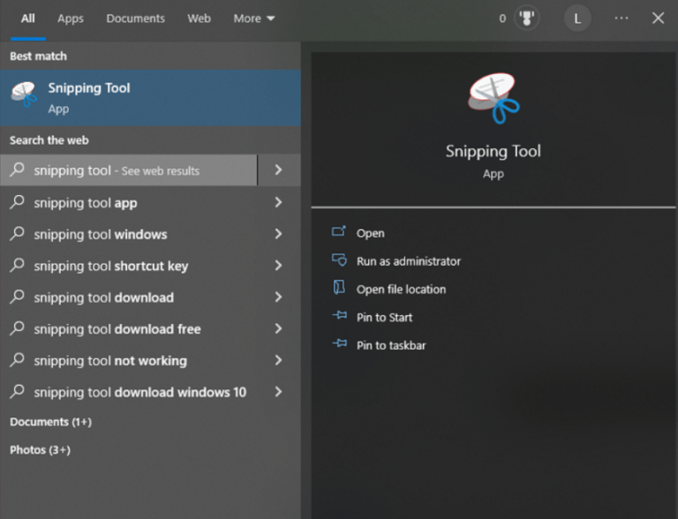Expand arrow for 'snipping tool app'
The height and width of the screenshot is (519, 678).
pyautogui.click(x=279, y=202)
